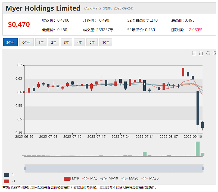Click the 声明 disclaimer text line
This screenshot has height=192, width=218.
tap(80, 188)
